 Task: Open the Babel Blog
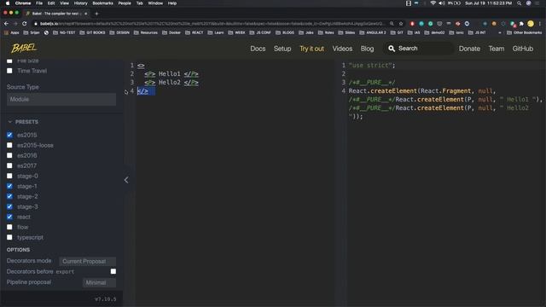click(367, 49)
